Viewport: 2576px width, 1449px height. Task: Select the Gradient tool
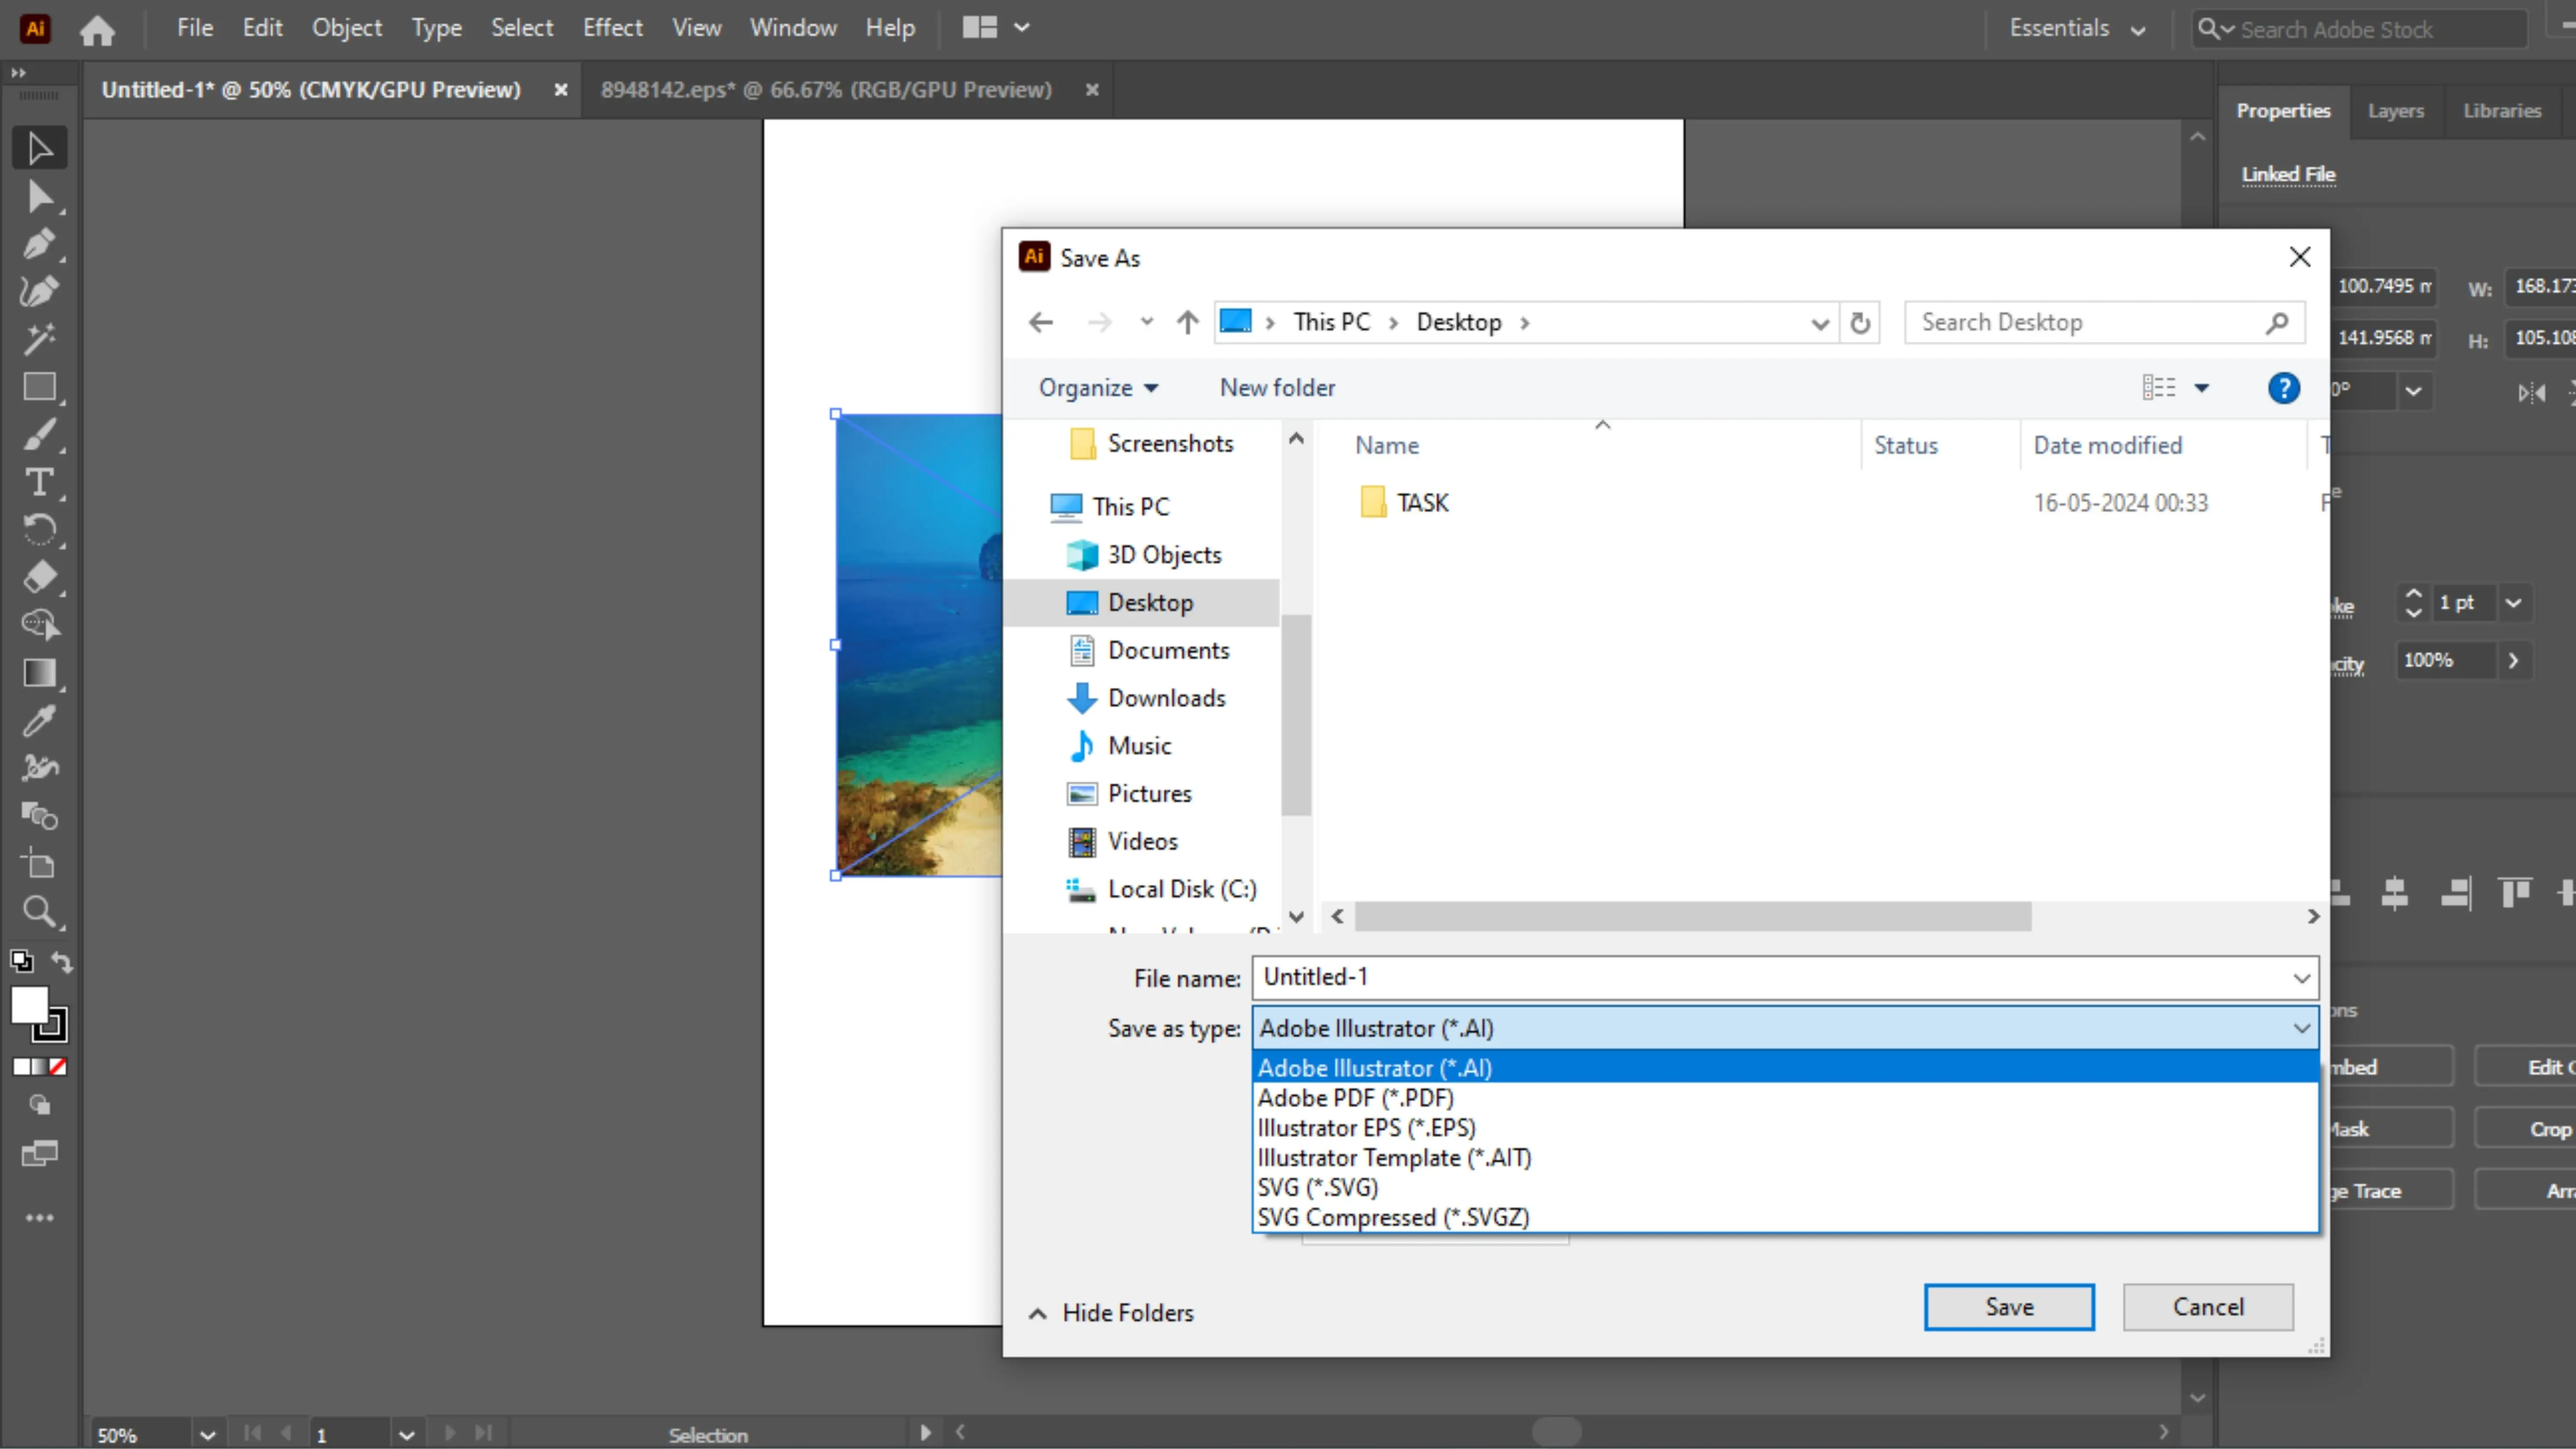click(x=40, y=673)
